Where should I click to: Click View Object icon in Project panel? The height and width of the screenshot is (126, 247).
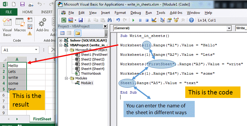point(69,33)
